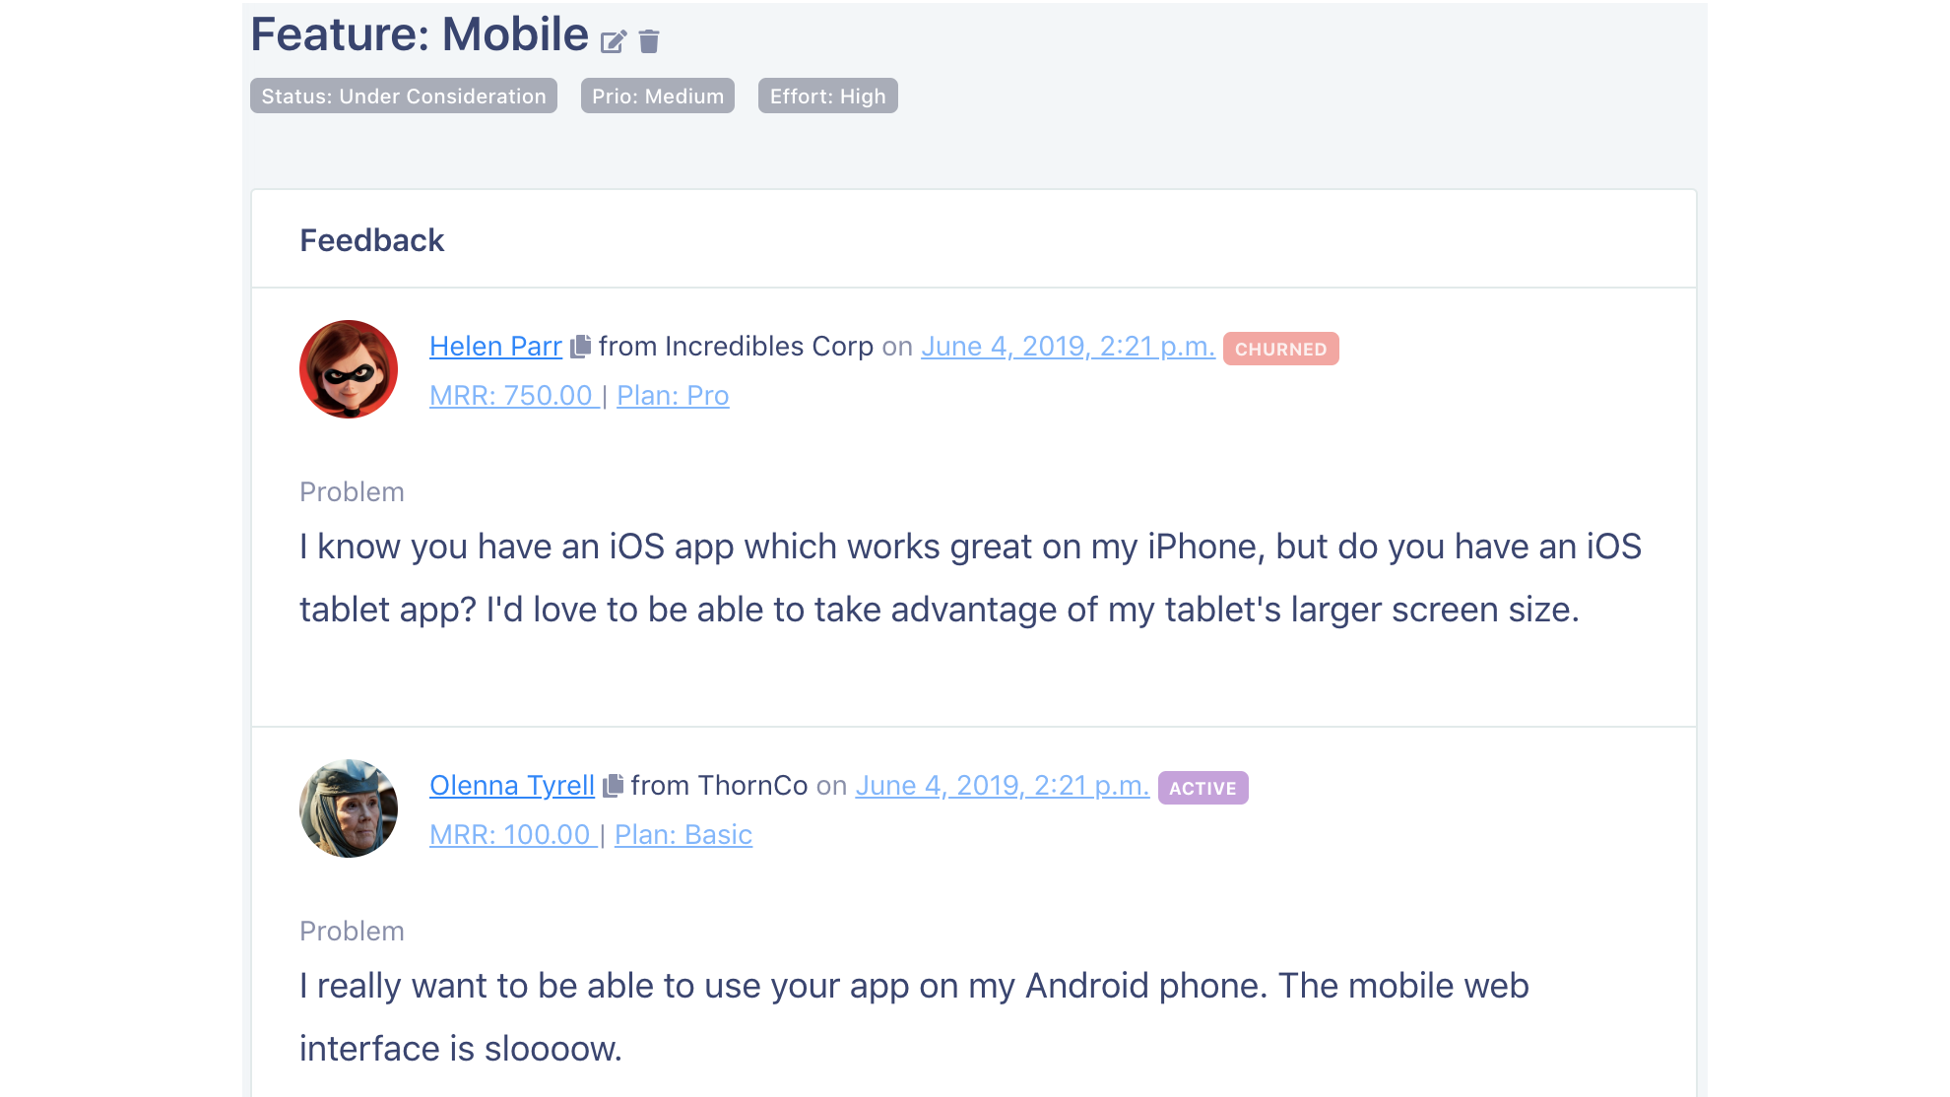Click the copy icon next to Helen Parr
Image resolution: width=1950 pixels, height=1097 pixels.
pos(581,346)
